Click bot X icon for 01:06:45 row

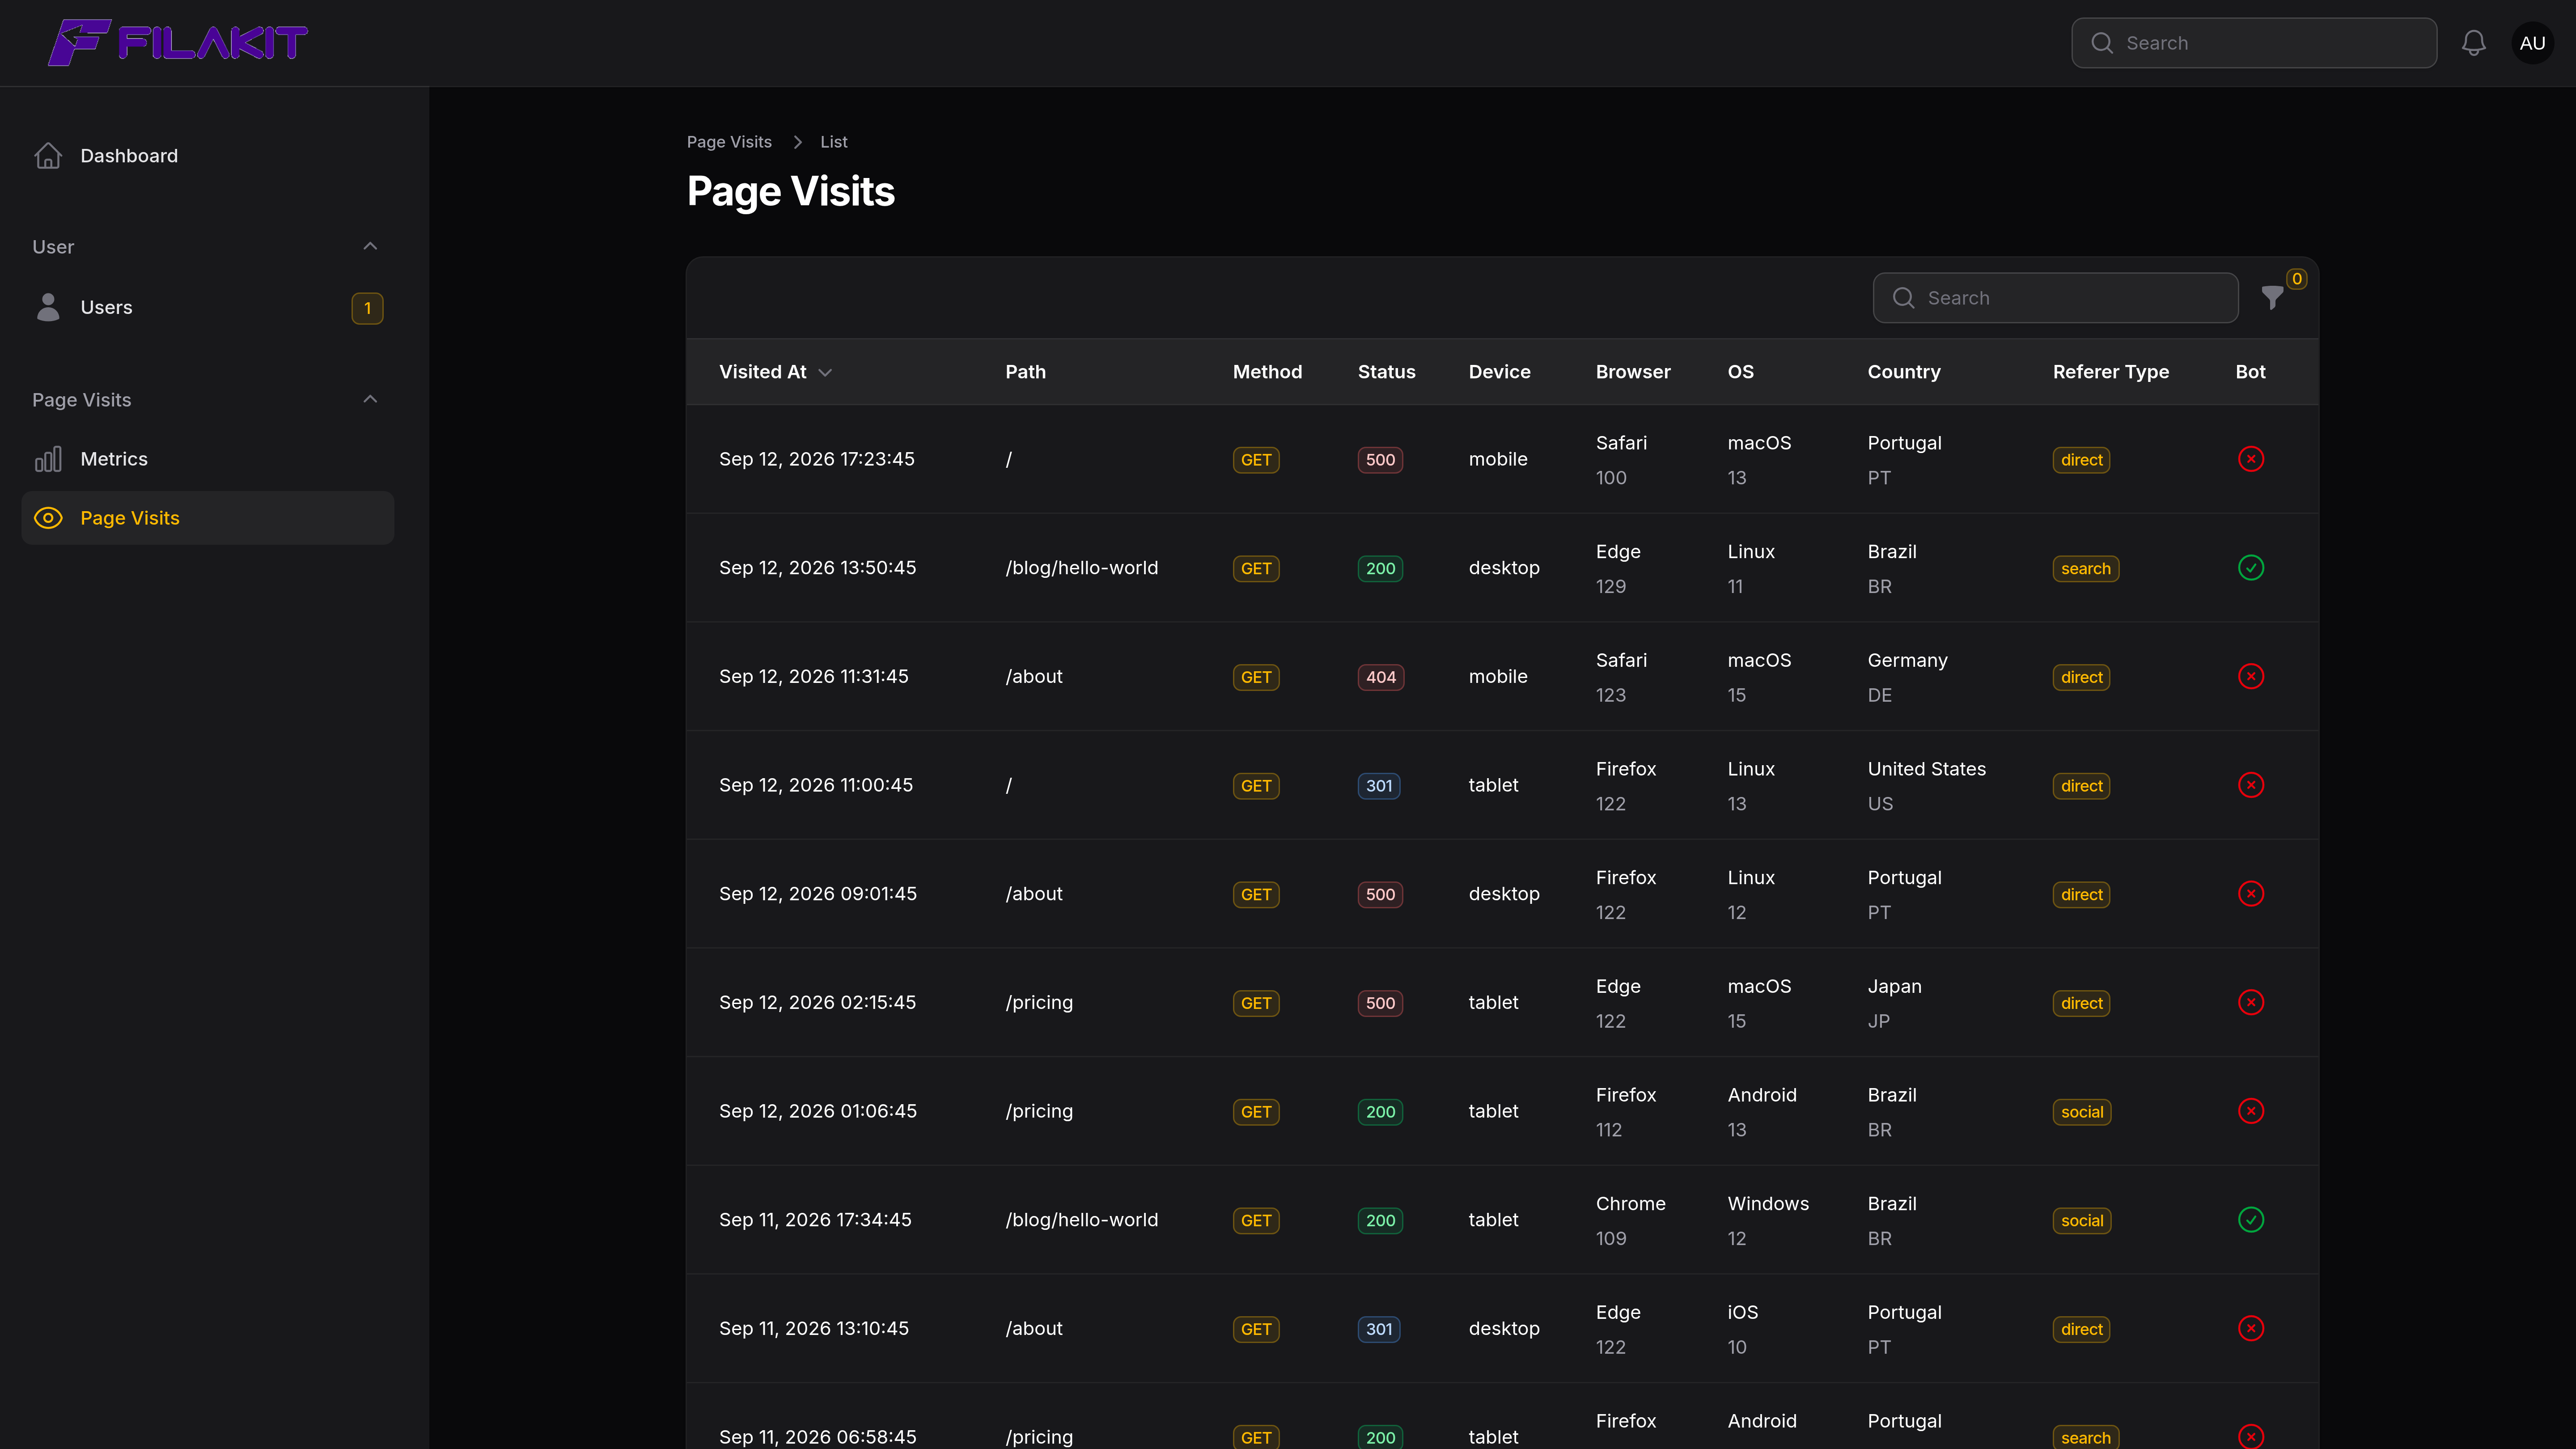coord(2250,1111)
